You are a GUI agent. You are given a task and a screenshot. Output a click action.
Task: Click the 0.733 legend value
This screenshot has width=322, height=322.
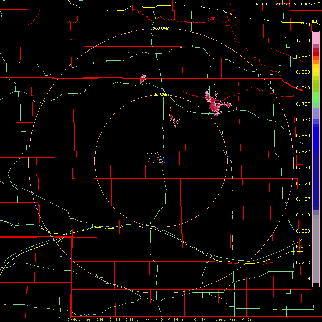[303, 120]
